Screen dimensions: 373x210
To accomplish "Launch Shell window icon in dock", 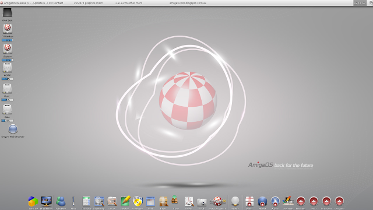I will pos(150,201).
